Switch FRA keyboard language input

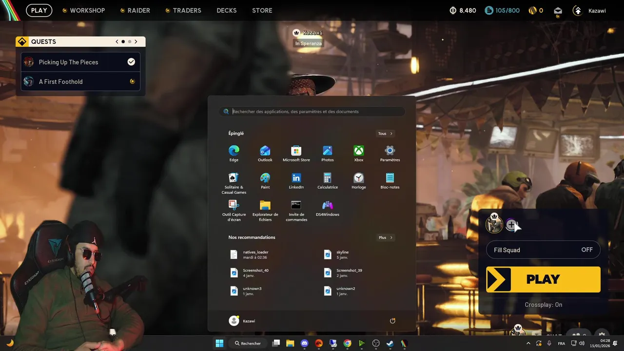pyautogui.click(x=561, y=343)
